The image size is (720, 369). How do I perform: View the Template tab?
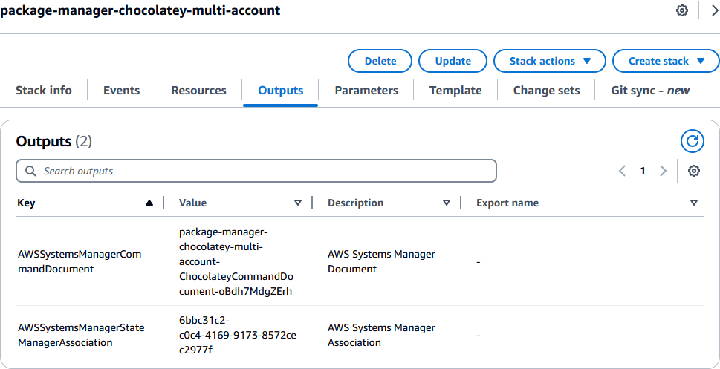click(x=455, y=91)
